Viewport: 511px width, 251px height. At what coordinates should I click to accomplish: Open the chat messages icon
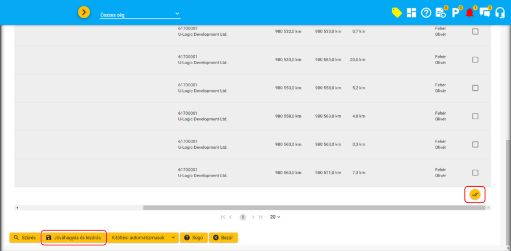pos(484,12)
